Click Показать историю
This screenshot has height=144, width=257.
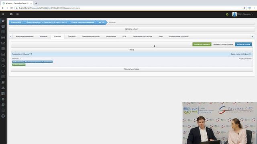132,69
